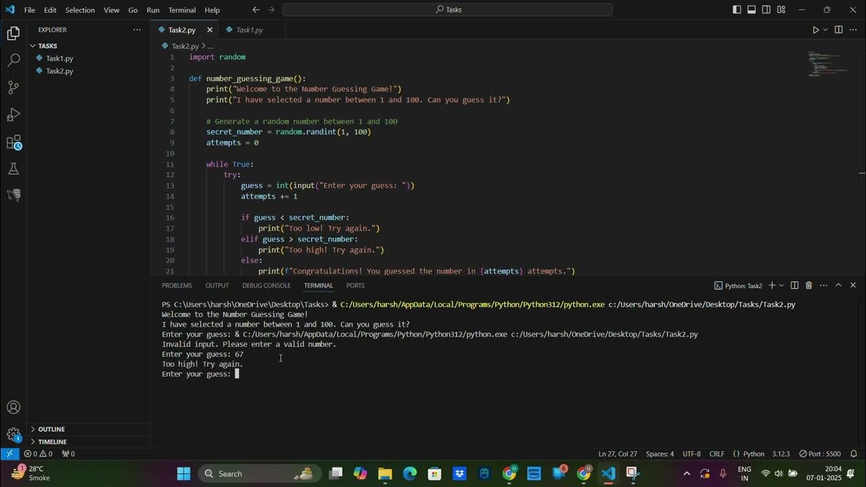Switch to the PROBLEMS panel tab

click(177, 285)
